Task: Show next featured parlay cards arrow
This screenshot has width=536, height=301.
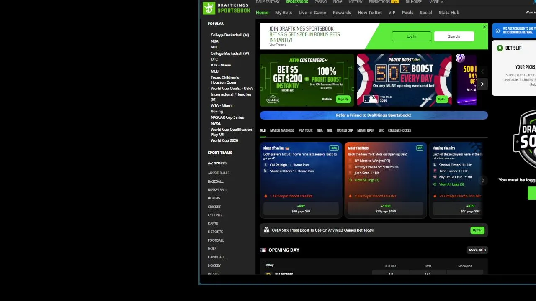Action: point(483,181)
